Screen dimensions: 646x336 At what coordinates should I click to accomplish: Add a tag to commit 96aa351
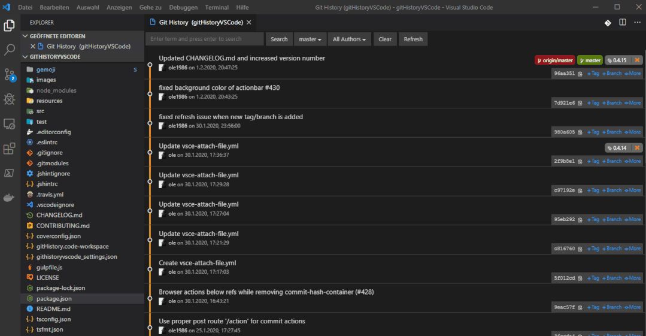point(593,74)
